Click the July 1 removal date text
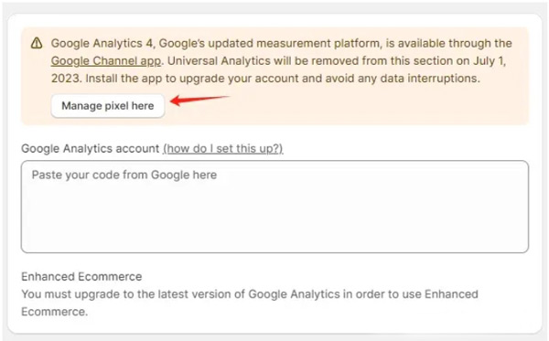This screenshot has height=341, width=549. [x=490, y=61]
